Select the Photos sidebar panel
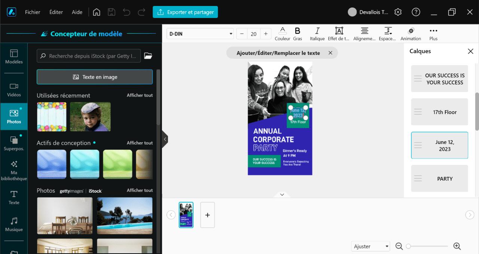This screenshot has height=254, width=479. [14, 116]
